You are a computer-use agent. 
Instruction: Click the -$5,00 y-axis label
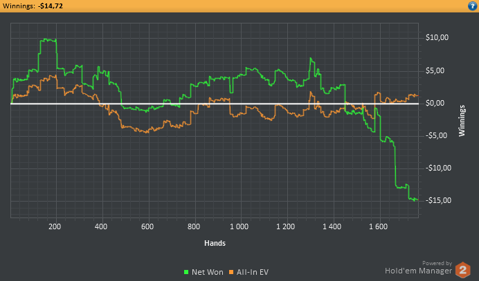436,135
